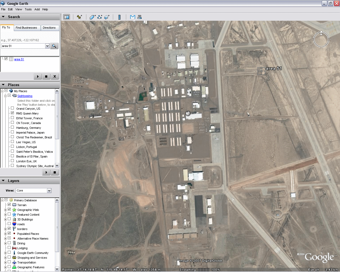This screenshot has height=272, width=340.
Task: Check Grand Canyon, US placemark
Action: pos(12,108)
